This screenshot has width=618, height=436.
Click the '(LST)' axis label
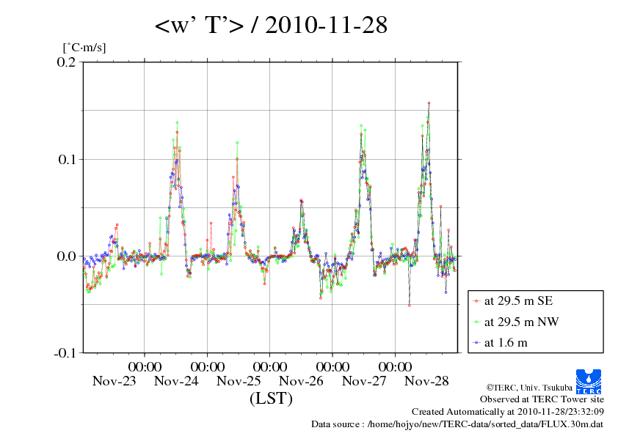[271, 398]
